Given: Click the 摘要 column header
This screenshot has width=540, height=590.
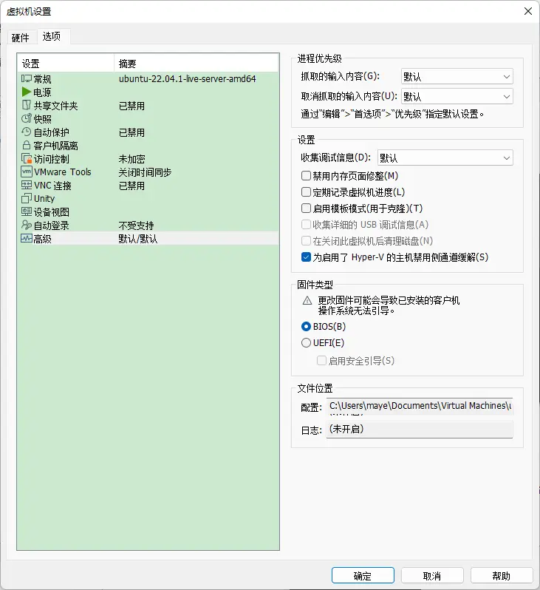Looking at the screenshot, I should (x=196, y=64).
